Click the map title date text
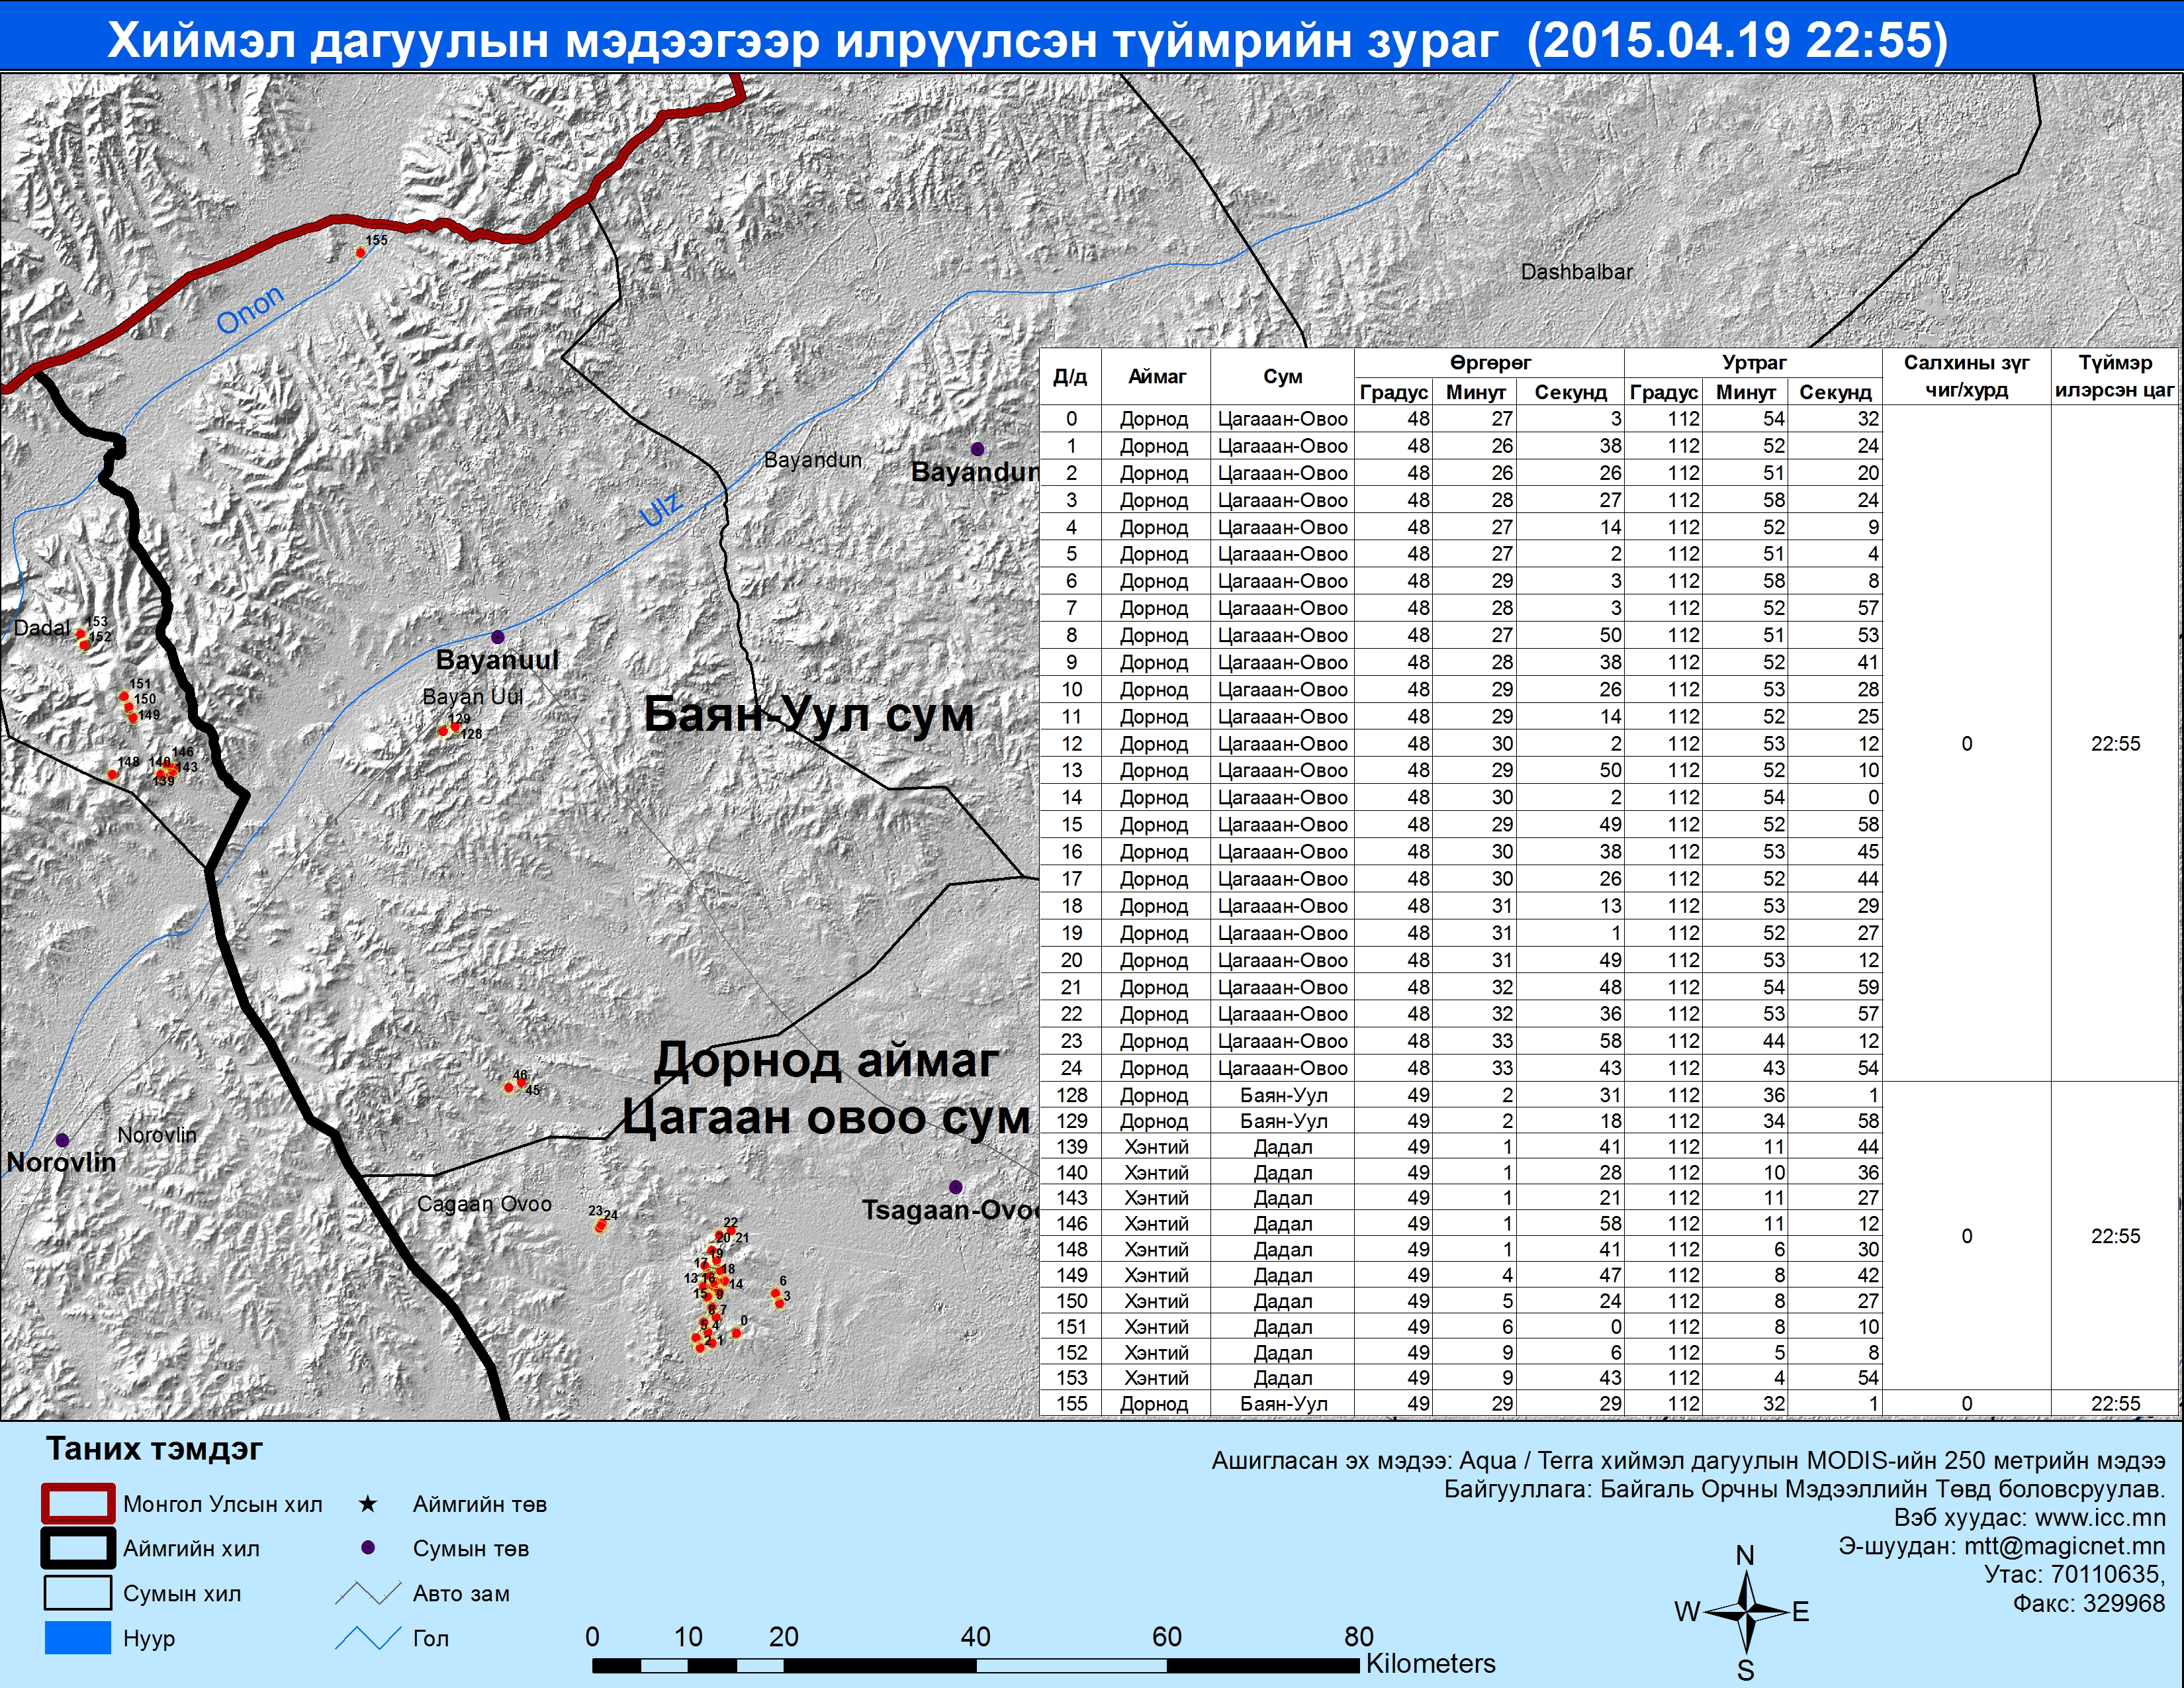2184x1688 pixels. coord(1737,40)
